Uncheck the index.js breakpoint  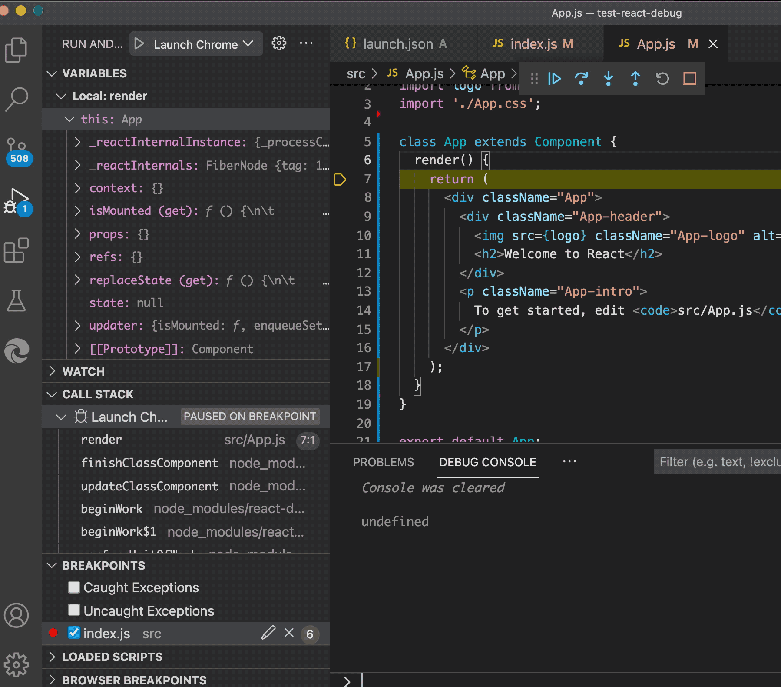[x=74, y=633]
